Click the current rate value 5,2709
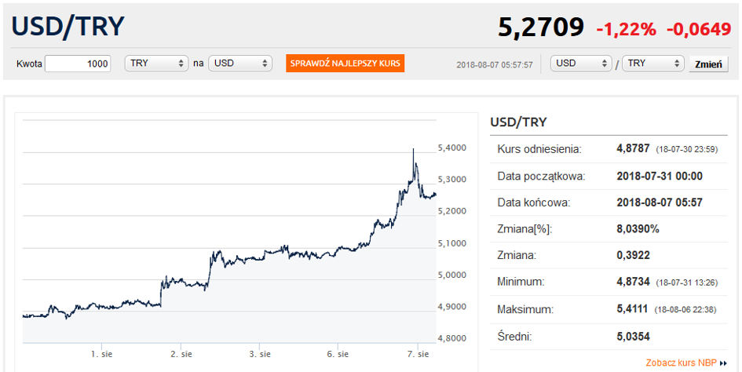This screenshot has width=742, height=372. [x=541, y=27]
